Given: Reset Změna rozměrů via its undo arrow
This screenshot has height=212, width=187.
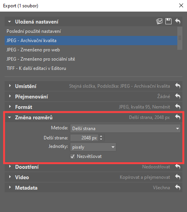Looking at the screenshot, I should coord(178,117).
